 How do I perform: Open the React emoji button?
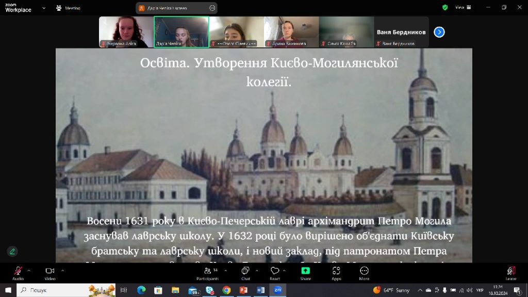(x=275, y=273)
